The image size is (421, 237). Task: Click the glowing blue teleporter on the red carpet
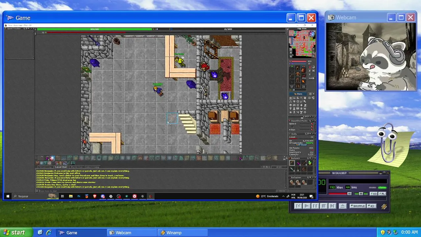click(225, 96)
